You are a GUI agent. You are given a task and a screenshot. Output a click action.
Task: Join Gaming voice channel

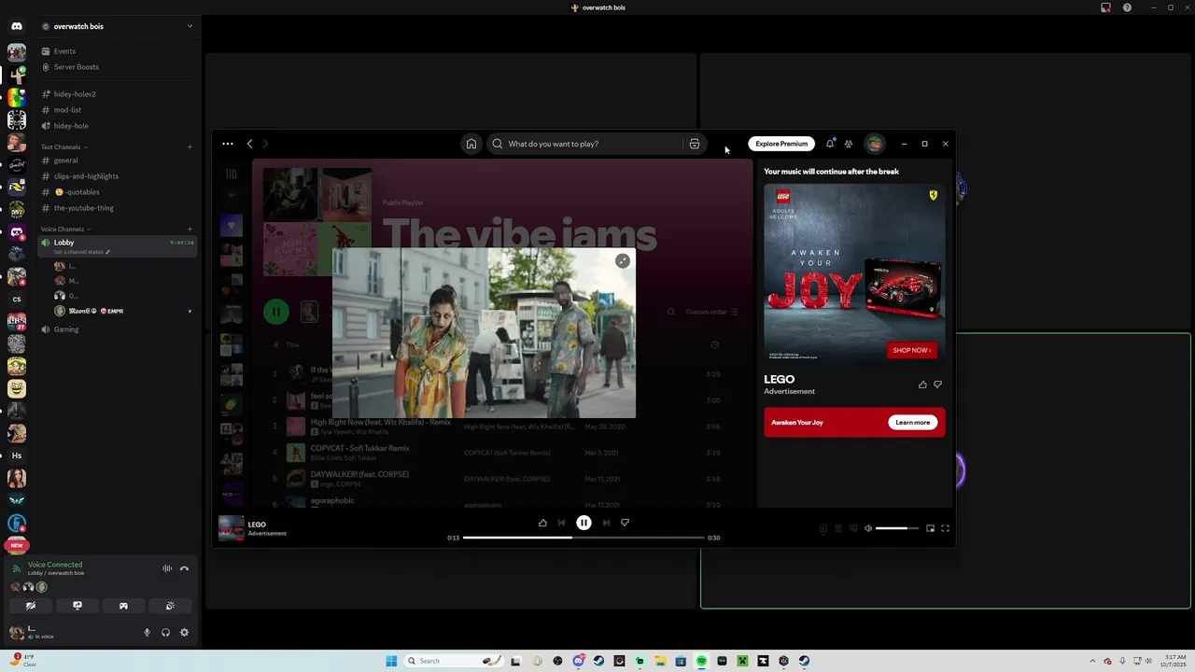pyautogui.click(x=118, y=329)
